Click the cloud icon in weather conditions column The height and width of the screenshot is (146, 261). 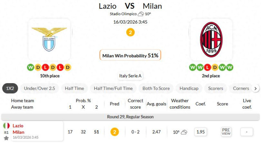[x=184, y=132]
